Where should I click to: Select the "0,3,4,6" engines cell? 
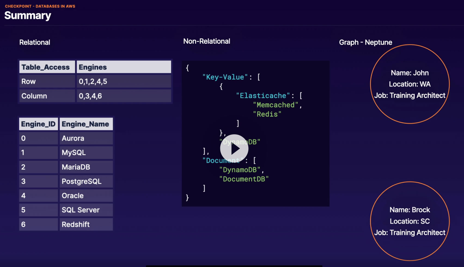pos(124,96)
